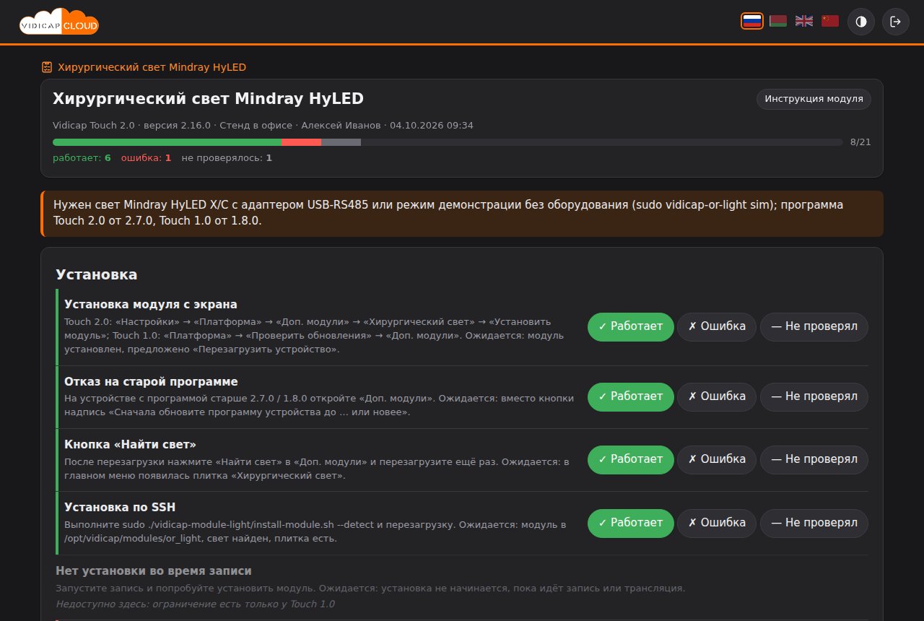Click the Установка по SSH test title
The image size is (924, 621).
click(x=120, y=508)
